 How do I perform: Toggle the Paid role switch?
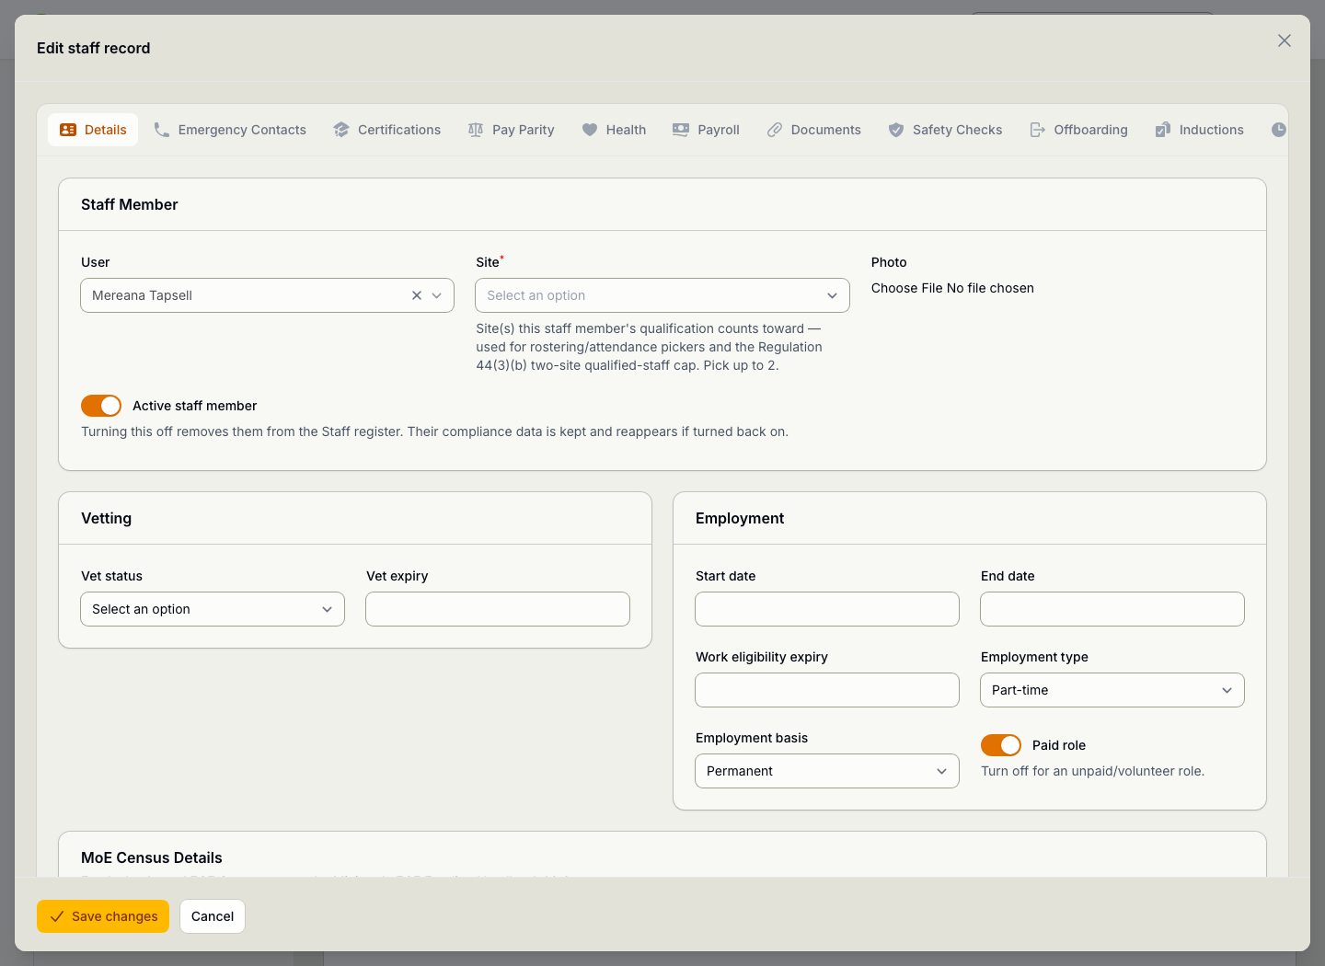click(x=1001, y=745)
